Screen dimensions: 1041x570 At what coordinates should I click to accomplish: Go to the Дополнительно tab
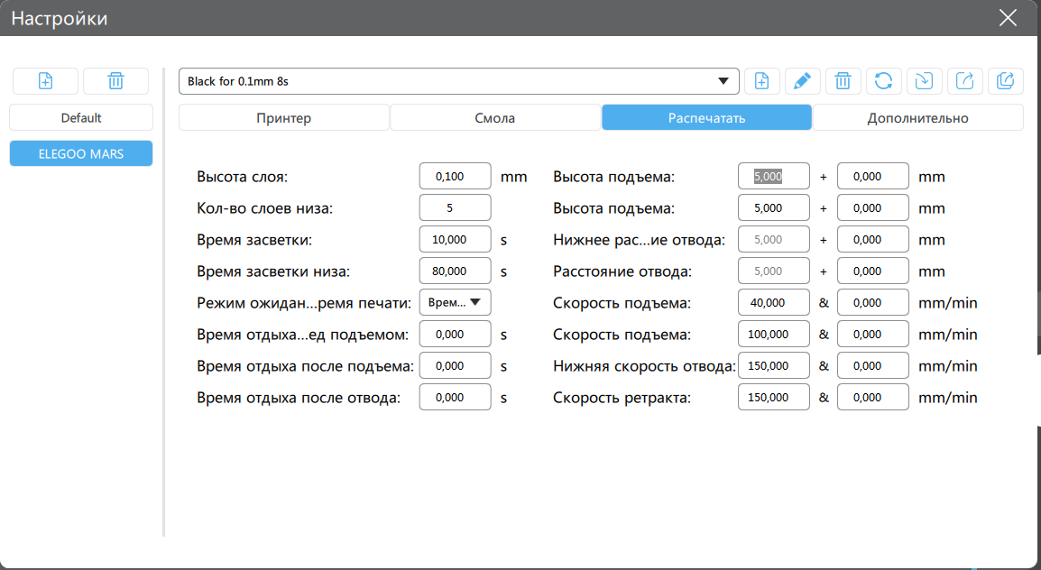point(917,118)
